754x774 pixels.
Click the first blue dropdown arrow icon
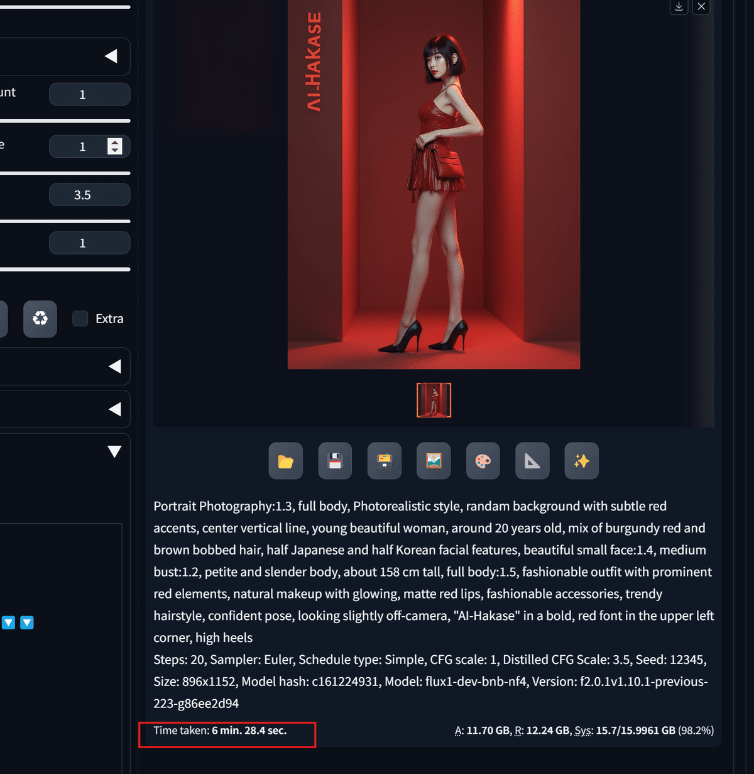coord(8,622)
